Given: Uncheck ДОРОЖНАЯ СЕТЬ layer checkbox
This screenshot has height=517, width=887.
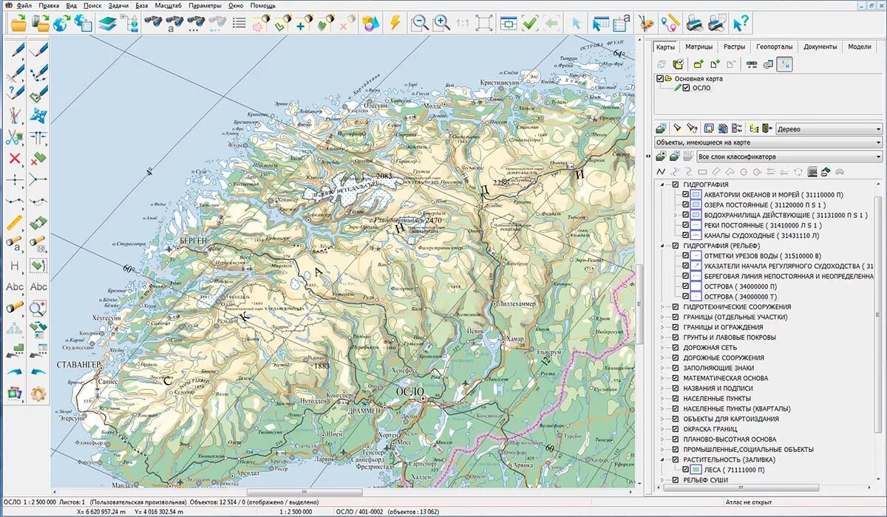Looking at the screenshot, I should [675, 347].
